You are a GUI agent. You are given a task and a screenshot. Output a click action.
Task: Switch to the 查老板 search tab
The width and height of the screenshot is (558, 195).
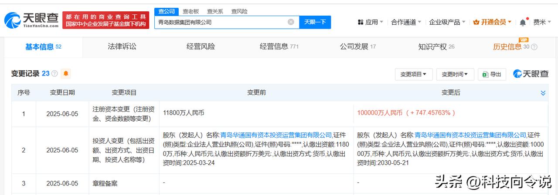(191, 11)
